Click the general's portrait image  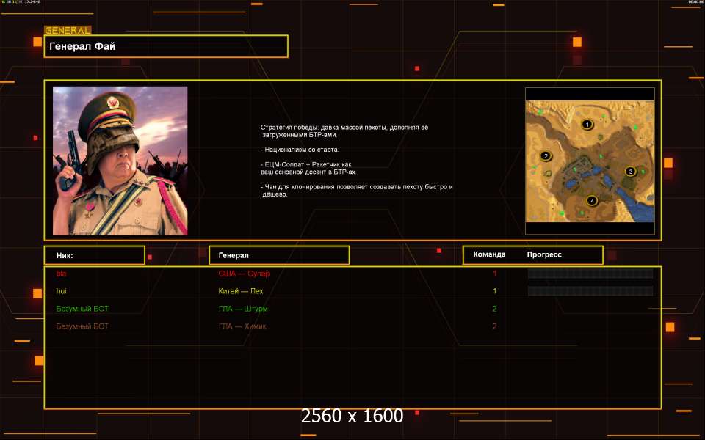pos(120,161)
